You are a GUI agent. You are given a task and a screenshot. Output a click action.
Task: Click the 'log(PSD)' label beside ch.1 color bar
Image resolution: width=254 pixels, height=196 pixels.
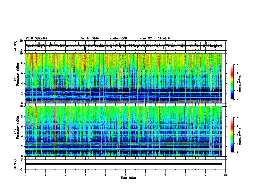tap(240, 84)
